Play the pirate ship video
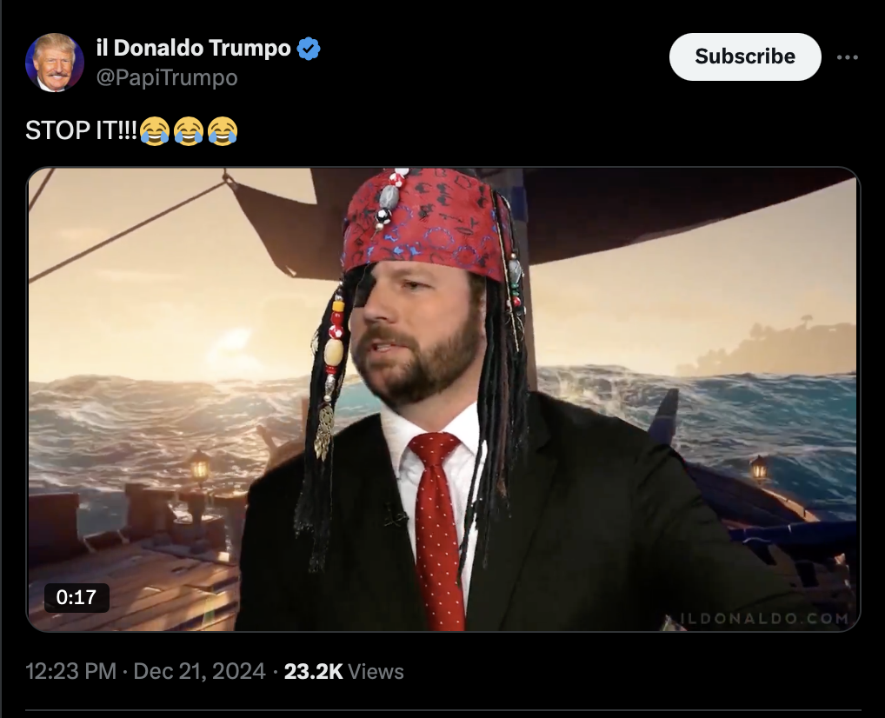This screenshot has width=885, height=718. [443, 399]
